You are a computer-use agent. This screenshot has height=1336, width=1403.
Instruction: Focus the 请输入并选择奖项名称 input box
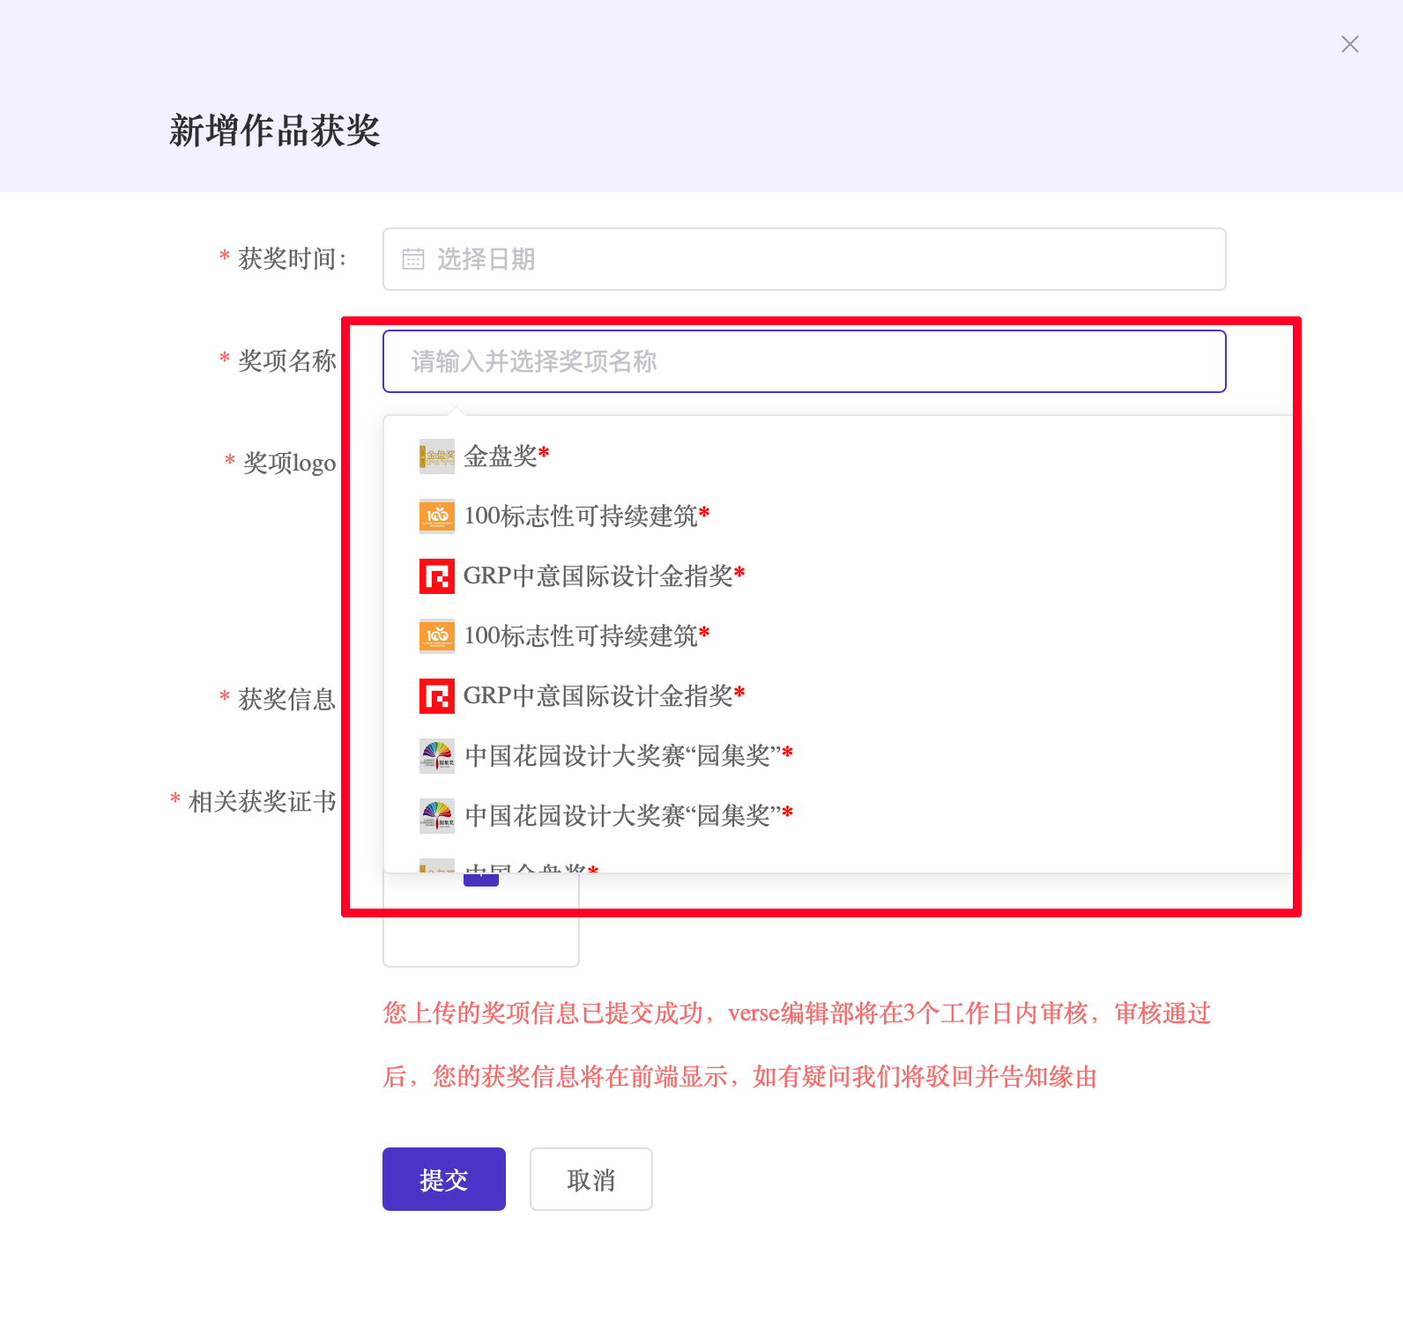[x=804, y=361]
